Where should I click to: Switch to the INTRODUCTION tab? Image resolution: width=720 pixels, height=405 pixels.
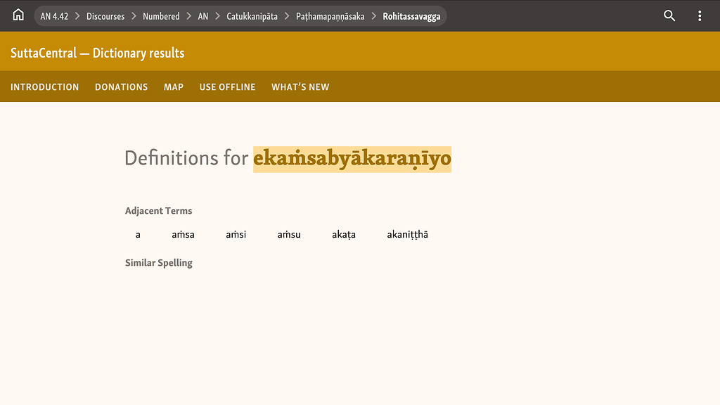44,86
